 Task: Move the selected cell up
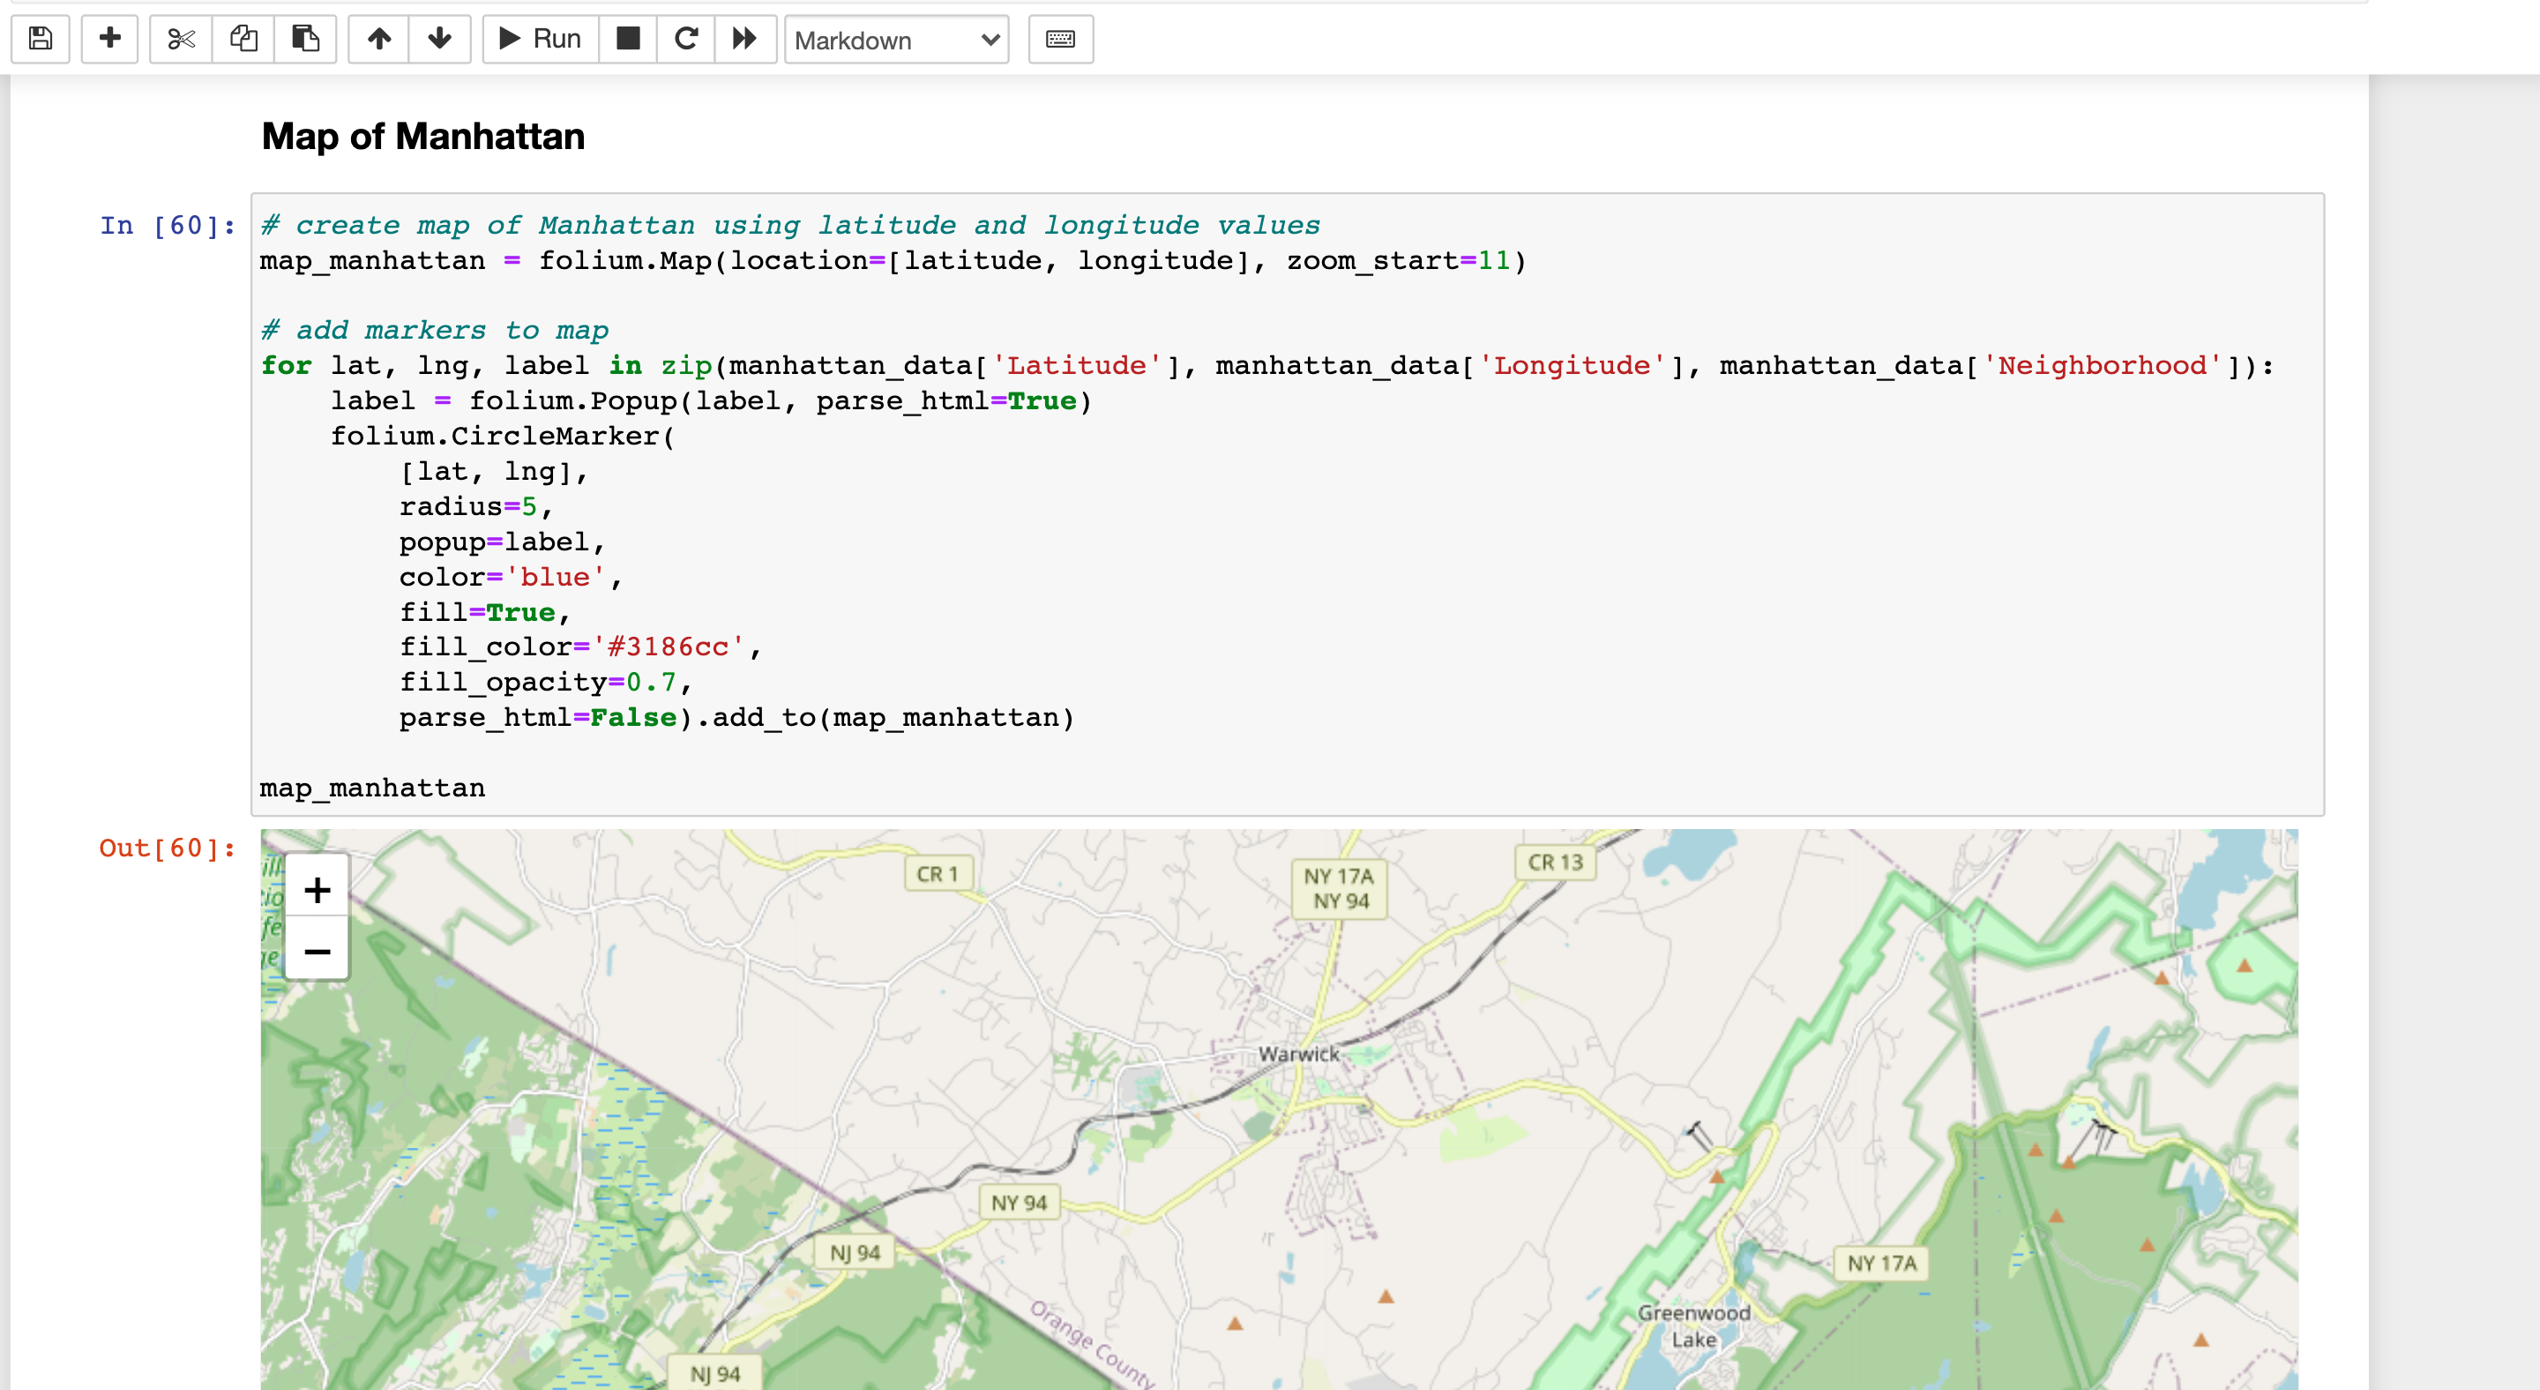click(379, 40)
